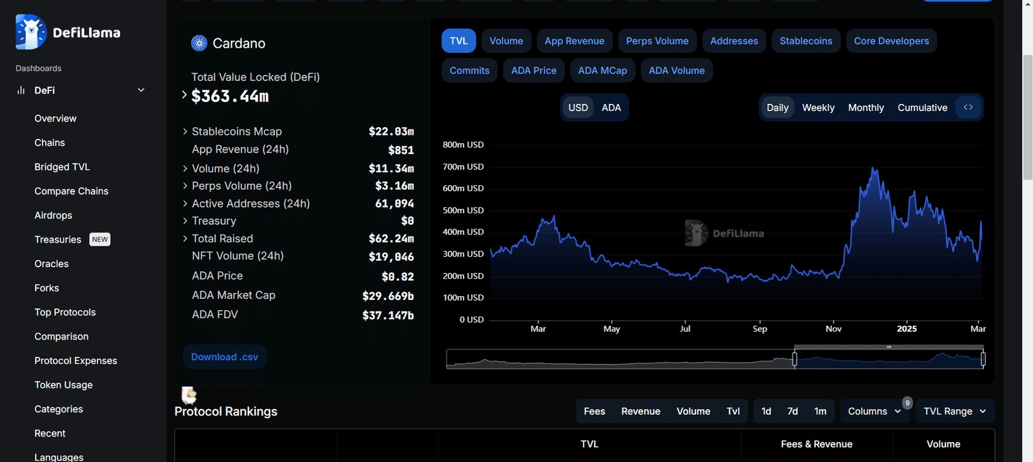Collapse the DeFi sidebar section
Screen dimensions: 1033x462
point(141,90)
